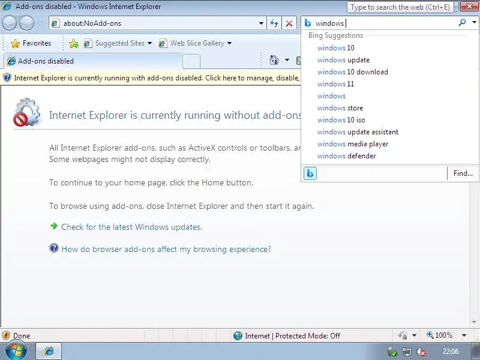Open the Favorites center

click(x=31, y=43)
